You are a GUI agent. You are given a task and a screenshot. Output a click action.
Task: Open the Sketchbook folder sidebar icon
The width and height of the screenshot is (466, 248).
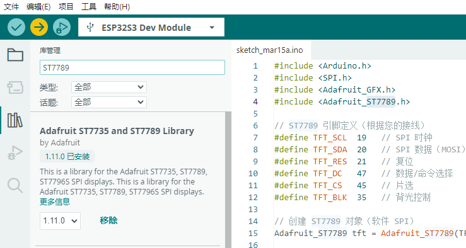(15, 55)
